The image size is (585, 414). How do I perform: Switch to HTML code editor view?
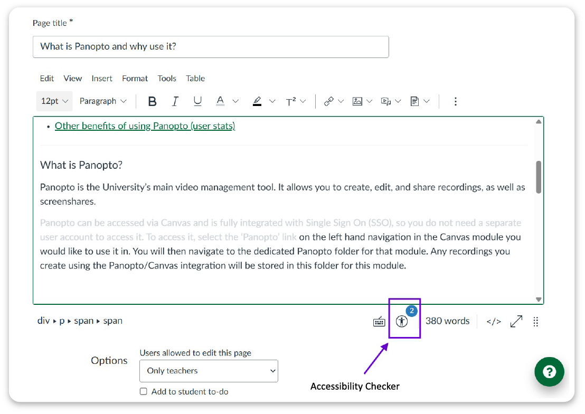(x=494, y=321)
